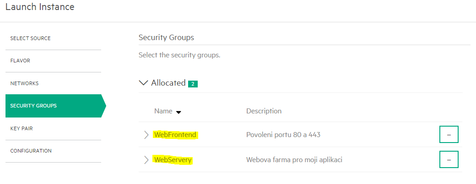The image size is (476, 184).
Task: Click the highlighted WebServery name
Action: [173, 160]
